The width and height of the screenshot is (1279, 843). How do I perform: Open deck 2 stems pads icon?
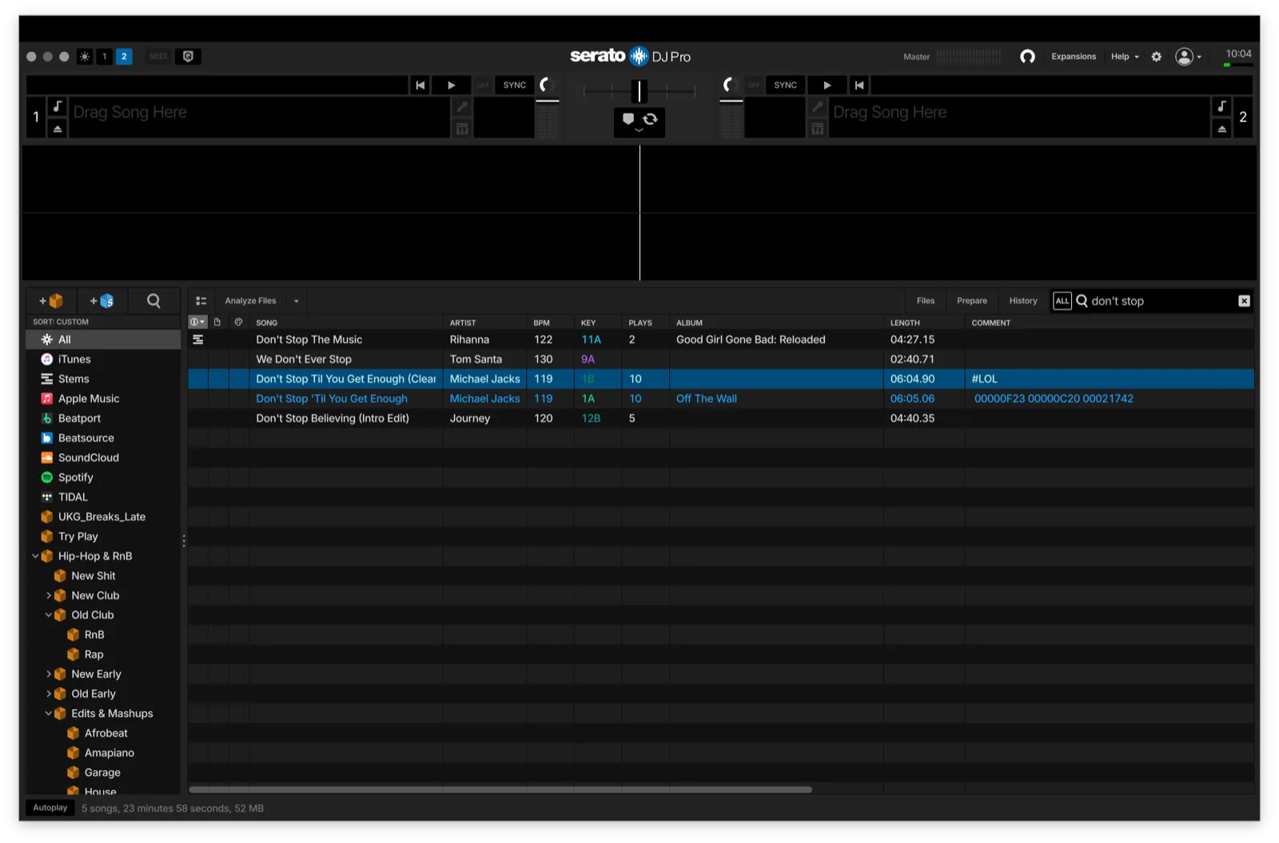coord(817,129)
